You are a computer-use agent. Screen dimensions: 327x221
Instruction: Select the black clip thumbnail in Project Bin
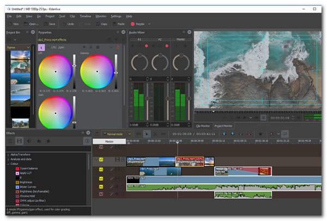[x=20, y=112]
